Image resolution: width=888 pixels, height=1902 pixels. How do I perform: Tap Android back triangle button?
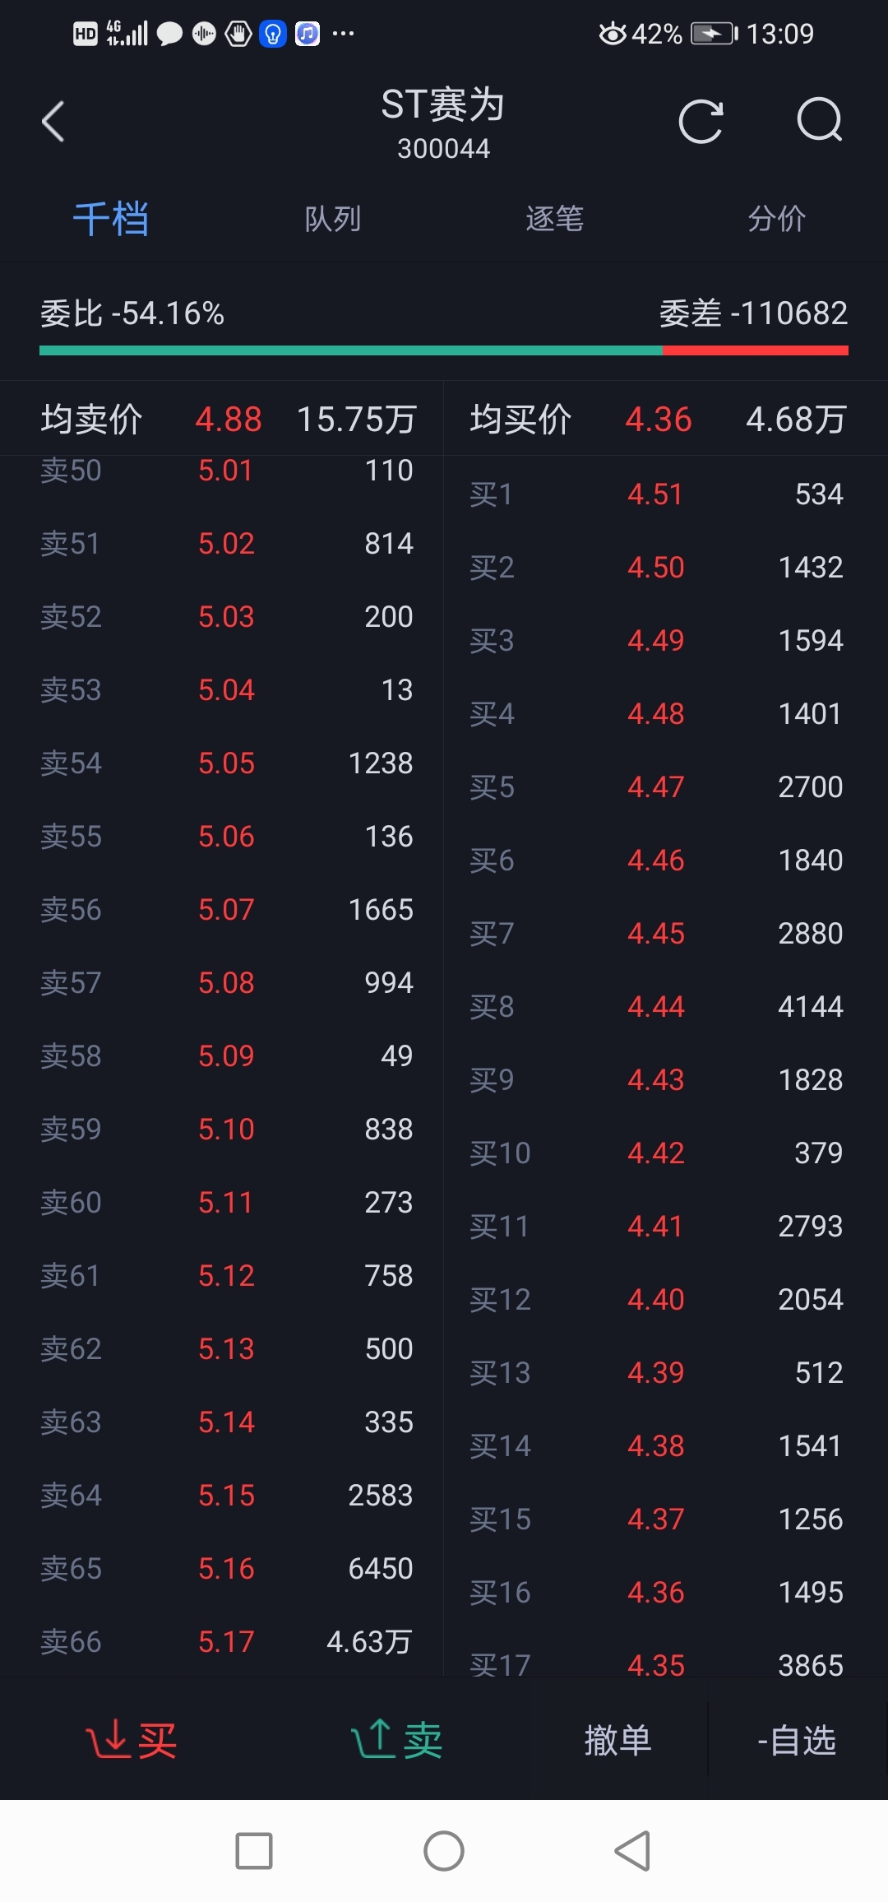632,1851
